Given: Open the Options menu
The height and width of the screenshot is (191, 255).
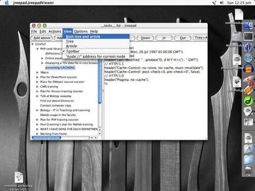Looking at the screenshot, I should pos(81,32).
